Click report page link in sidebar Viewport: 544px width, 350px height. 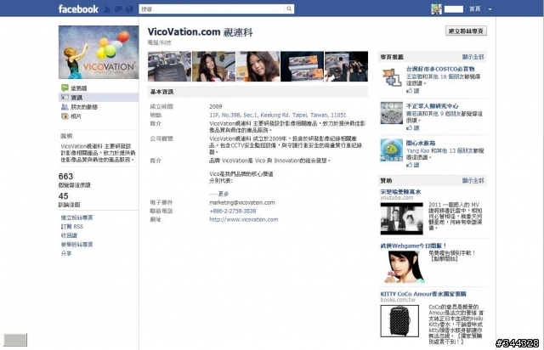[77, 245]
